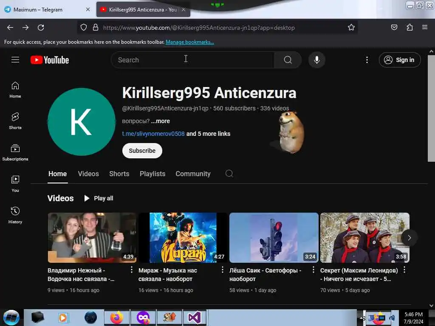Open Firefox application menu
This screenshot has height=326, width=435.
[425, 27]
